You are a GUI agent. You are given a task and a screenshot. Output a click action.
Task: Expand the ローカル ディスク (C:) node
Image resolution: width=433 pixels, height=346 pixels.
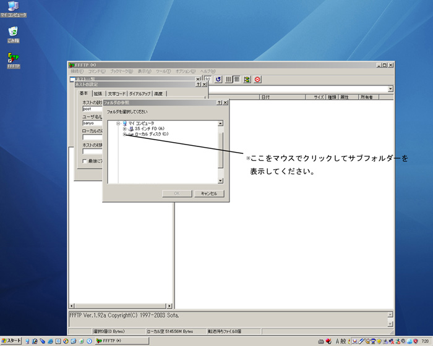coord(124,134)
